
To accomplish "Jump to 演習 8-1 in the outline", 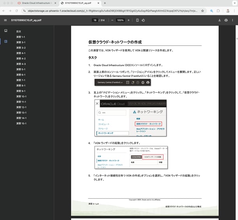I will coord(21,86).
